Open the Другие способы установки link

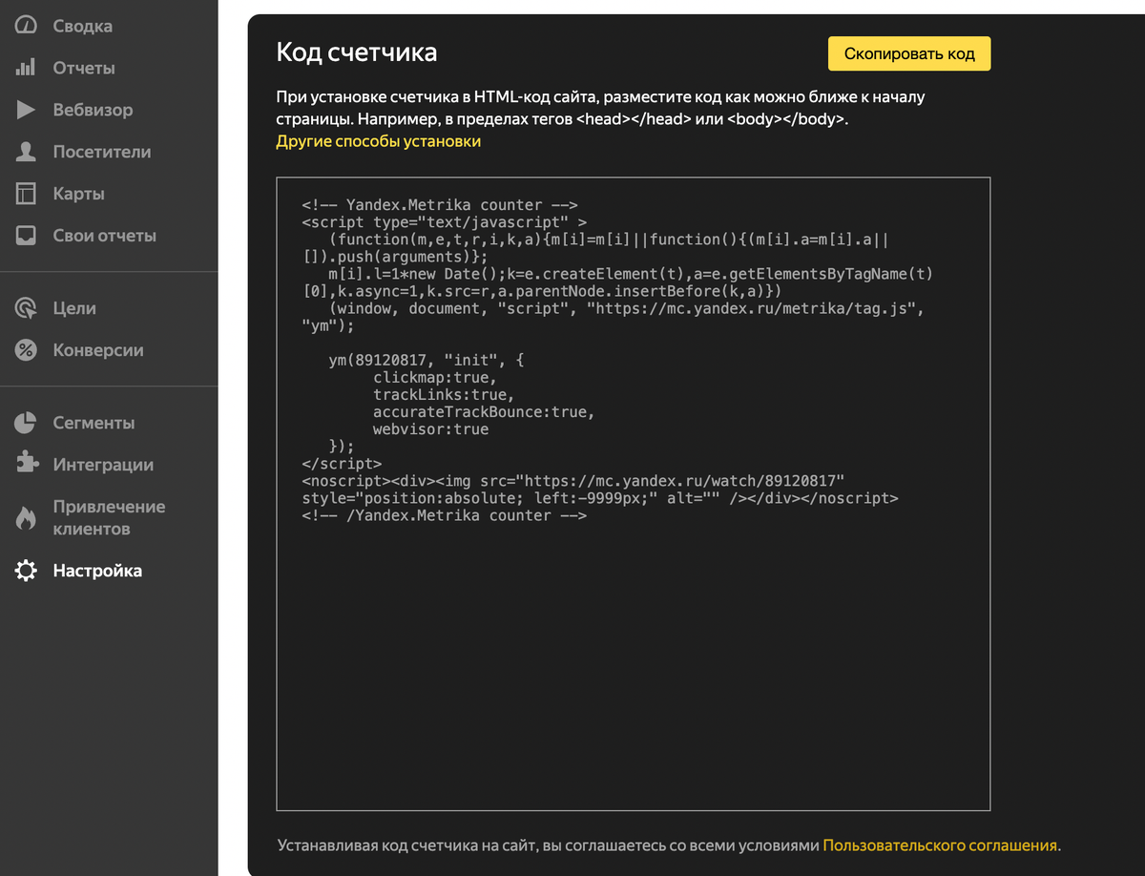(378, 141)
